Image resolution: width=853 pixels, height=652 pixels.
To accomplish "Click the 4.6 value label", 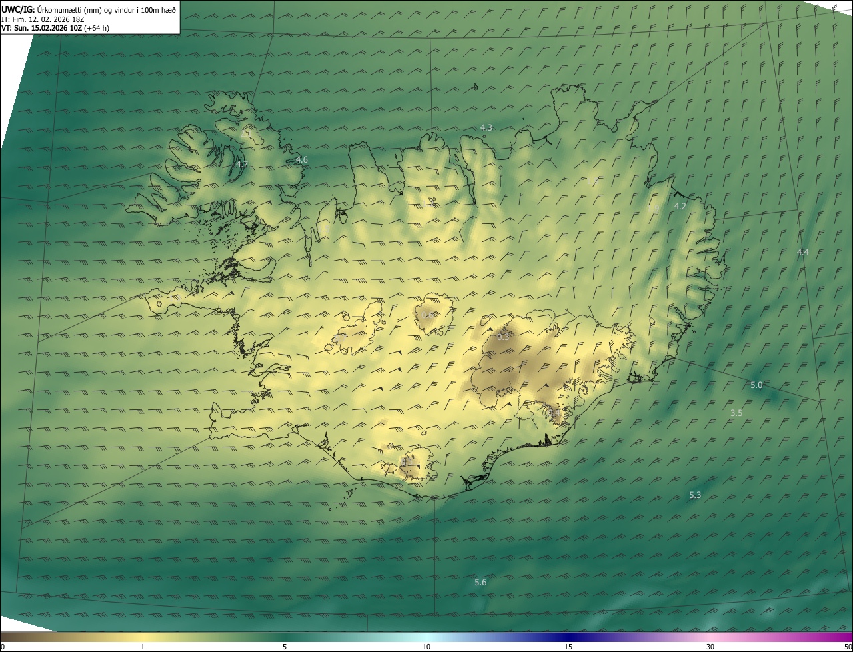I will 302,159.
